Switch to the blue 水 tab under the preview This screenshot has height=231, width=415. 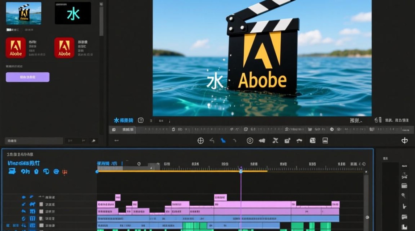(x=123, y=120)
